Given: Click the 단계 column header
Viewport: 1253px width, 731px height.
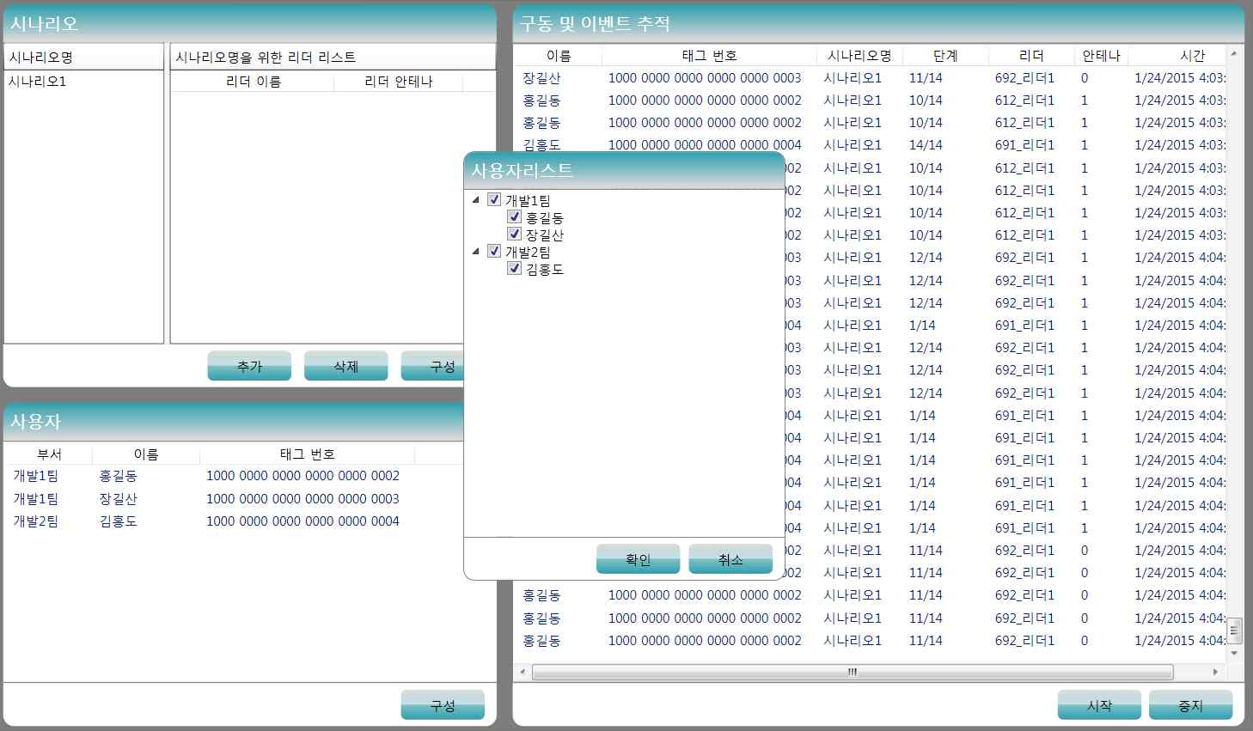Looking at the screenshot, I should [x=945, y=56].
